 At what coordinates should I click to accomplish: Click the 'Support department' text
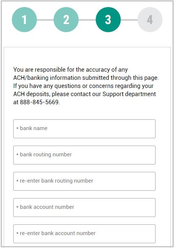click(129, 94)
